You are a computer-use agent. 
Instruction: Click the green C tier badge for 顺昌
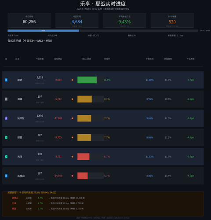click(6, 137)
